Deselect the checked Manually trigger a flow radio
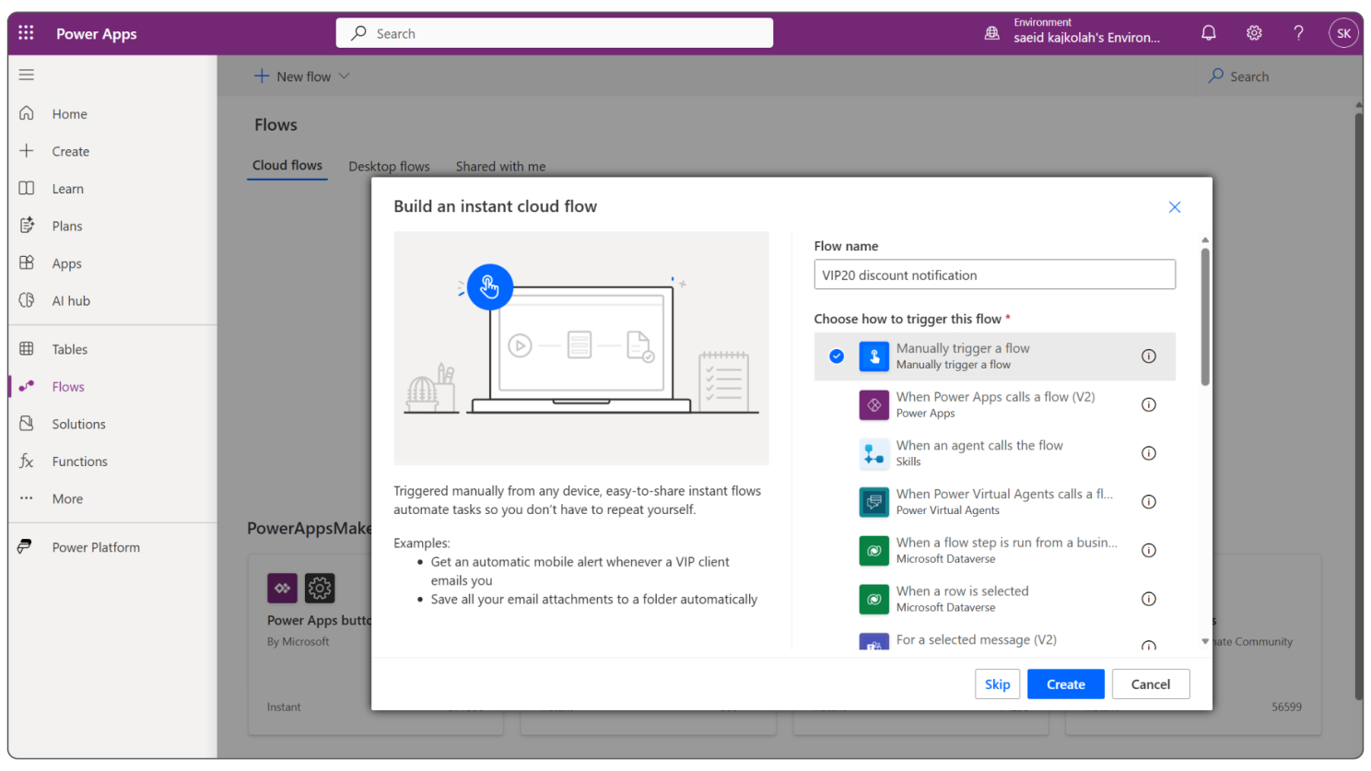1371x771 pixels. pyautogui.click(x=837, y=356)
